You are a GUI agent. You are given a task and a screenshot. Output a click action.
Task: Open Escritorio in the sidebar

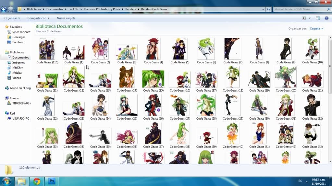(16, 42)
